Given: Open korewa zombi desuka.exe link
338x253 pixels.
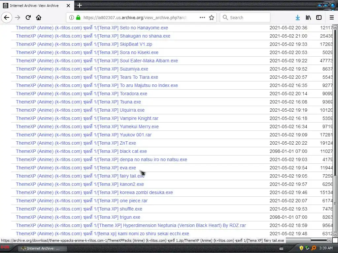Looking at the screenshot, I should click(x=94, y=192).
